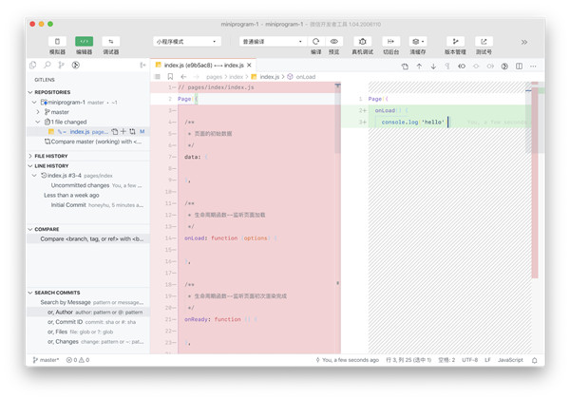Expand the master branch tree node

(39, 112)
